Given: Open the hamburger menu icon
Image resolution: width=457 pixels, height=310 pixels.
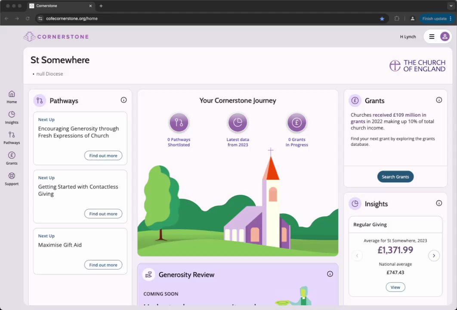Looking at the screenshot, I should pos(432,37).
